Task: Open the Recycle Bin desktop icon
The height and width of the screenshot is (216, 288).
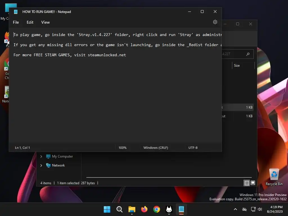Action: [x=274, y=177]
